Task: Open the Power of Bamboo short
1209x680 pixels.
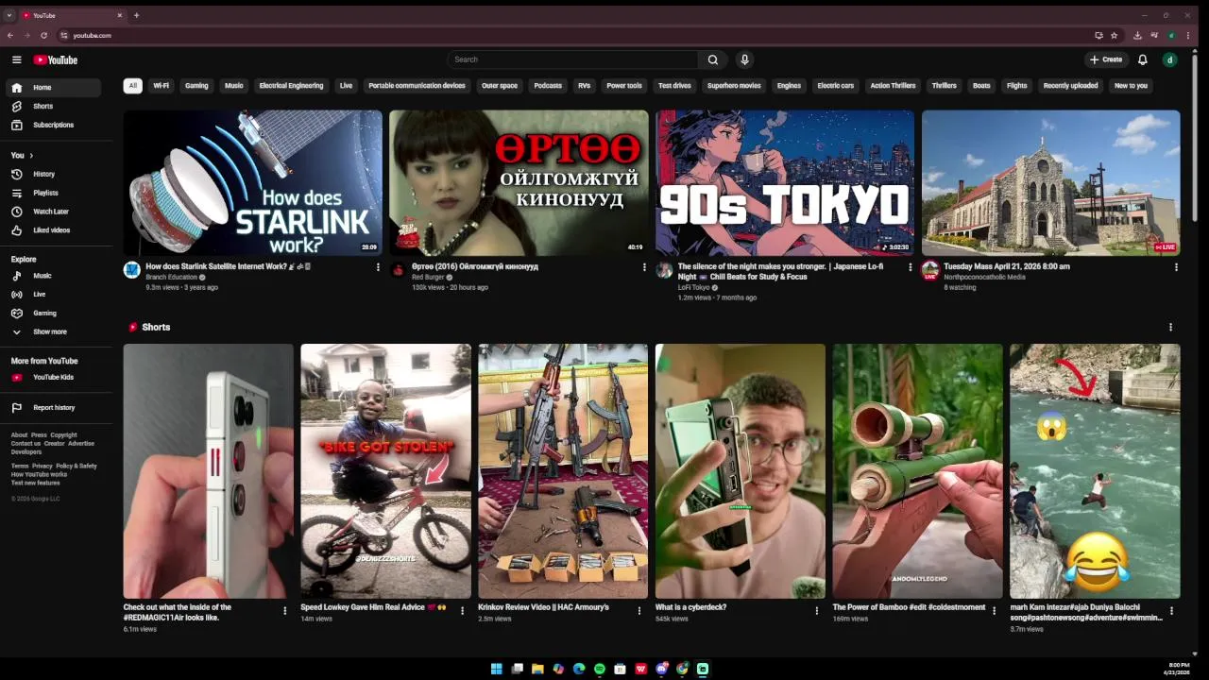Action: 917,471
